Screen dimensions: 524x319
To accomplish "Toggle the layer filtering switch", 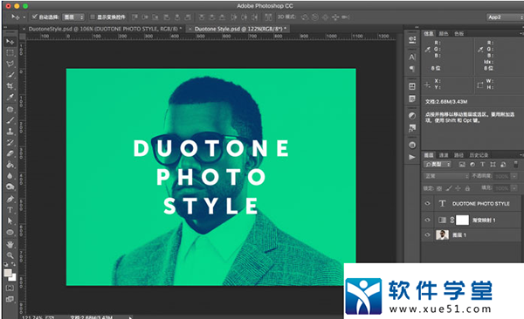I will [x=516, y=164].
